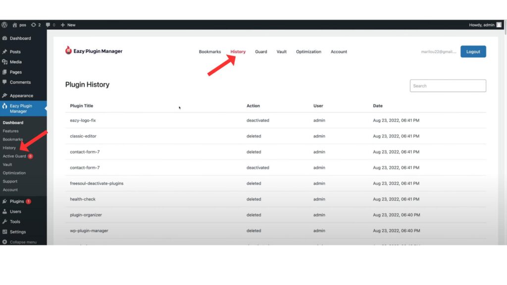Image resolution: width=507 pixels, height=285 pixels.
Task: Click the User column header
Action: coord(318,106)
